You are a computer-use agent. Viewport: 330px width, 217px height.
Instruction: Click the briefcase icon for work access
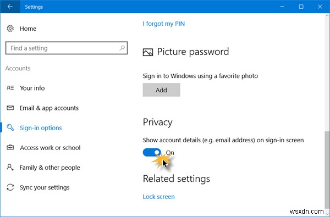[x=10, y=147]
